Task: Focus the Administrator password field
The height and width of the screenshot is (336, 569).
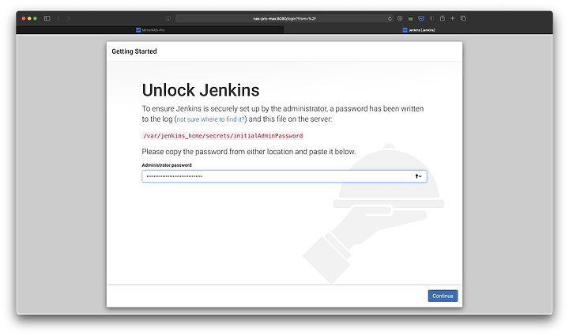Action: pos(284,176)
